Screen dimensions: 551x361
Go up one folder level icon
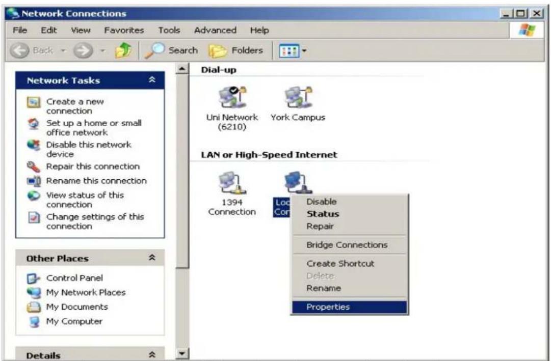[123, 50]
